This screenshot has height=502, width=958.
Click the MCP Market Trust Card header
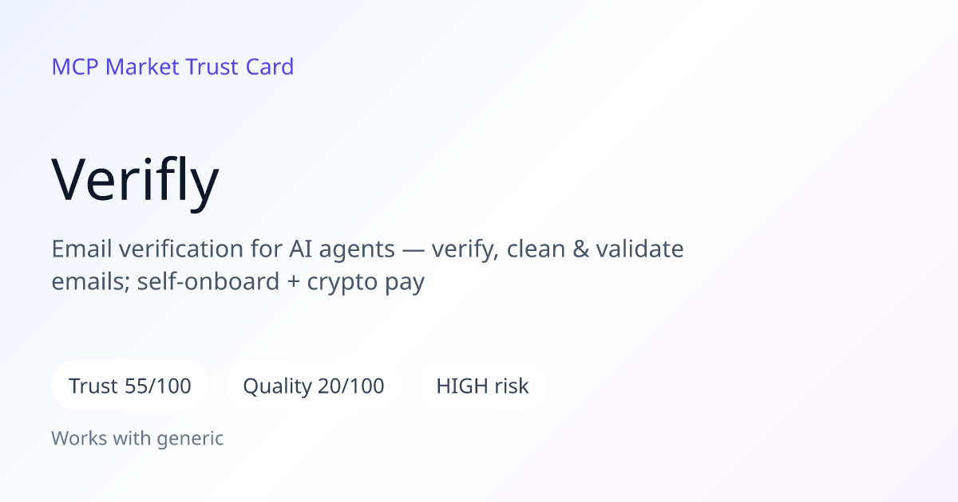click(172, 67)
